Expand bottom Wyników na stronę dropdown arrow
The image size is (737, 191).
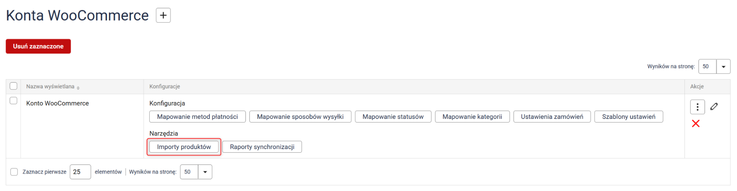[205, 172]
